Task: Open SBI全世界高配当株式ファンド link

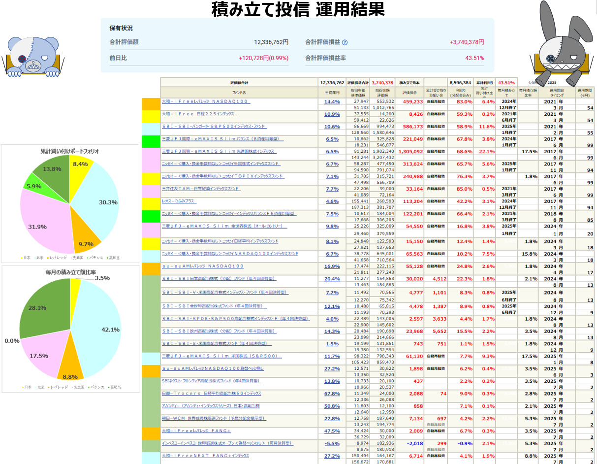Action: point(215,306)
